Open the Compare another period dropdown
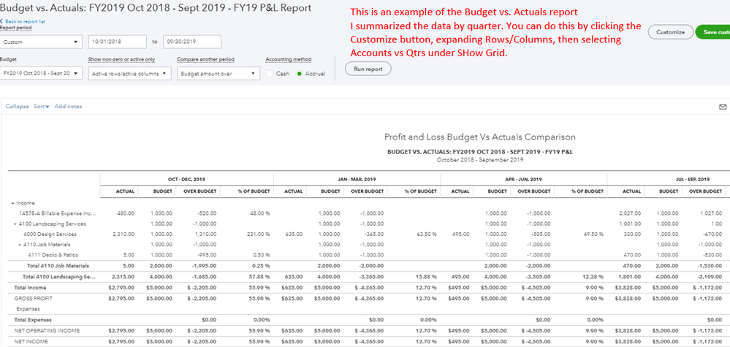 218,73
